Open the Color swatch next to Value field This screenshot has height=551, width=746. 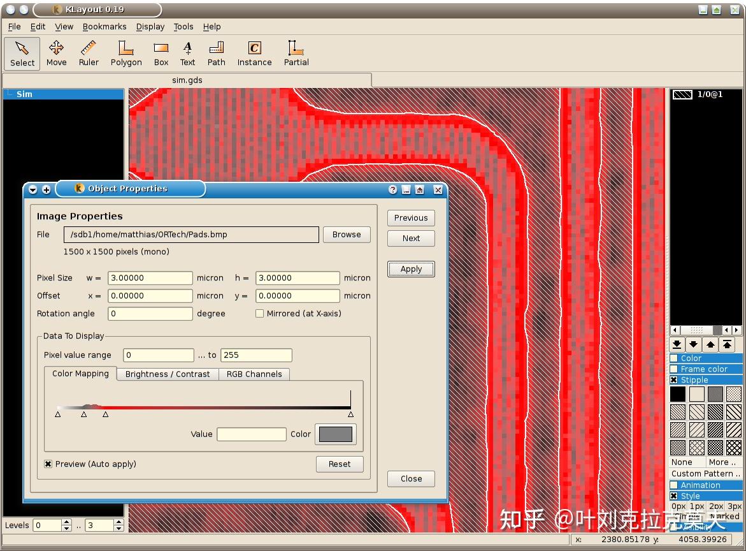(335, 434)
